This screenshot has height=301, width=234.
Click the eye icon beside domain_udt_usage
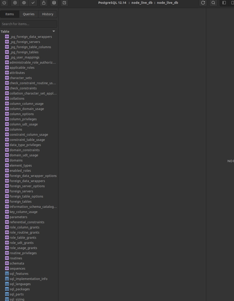tap(7, 155)
